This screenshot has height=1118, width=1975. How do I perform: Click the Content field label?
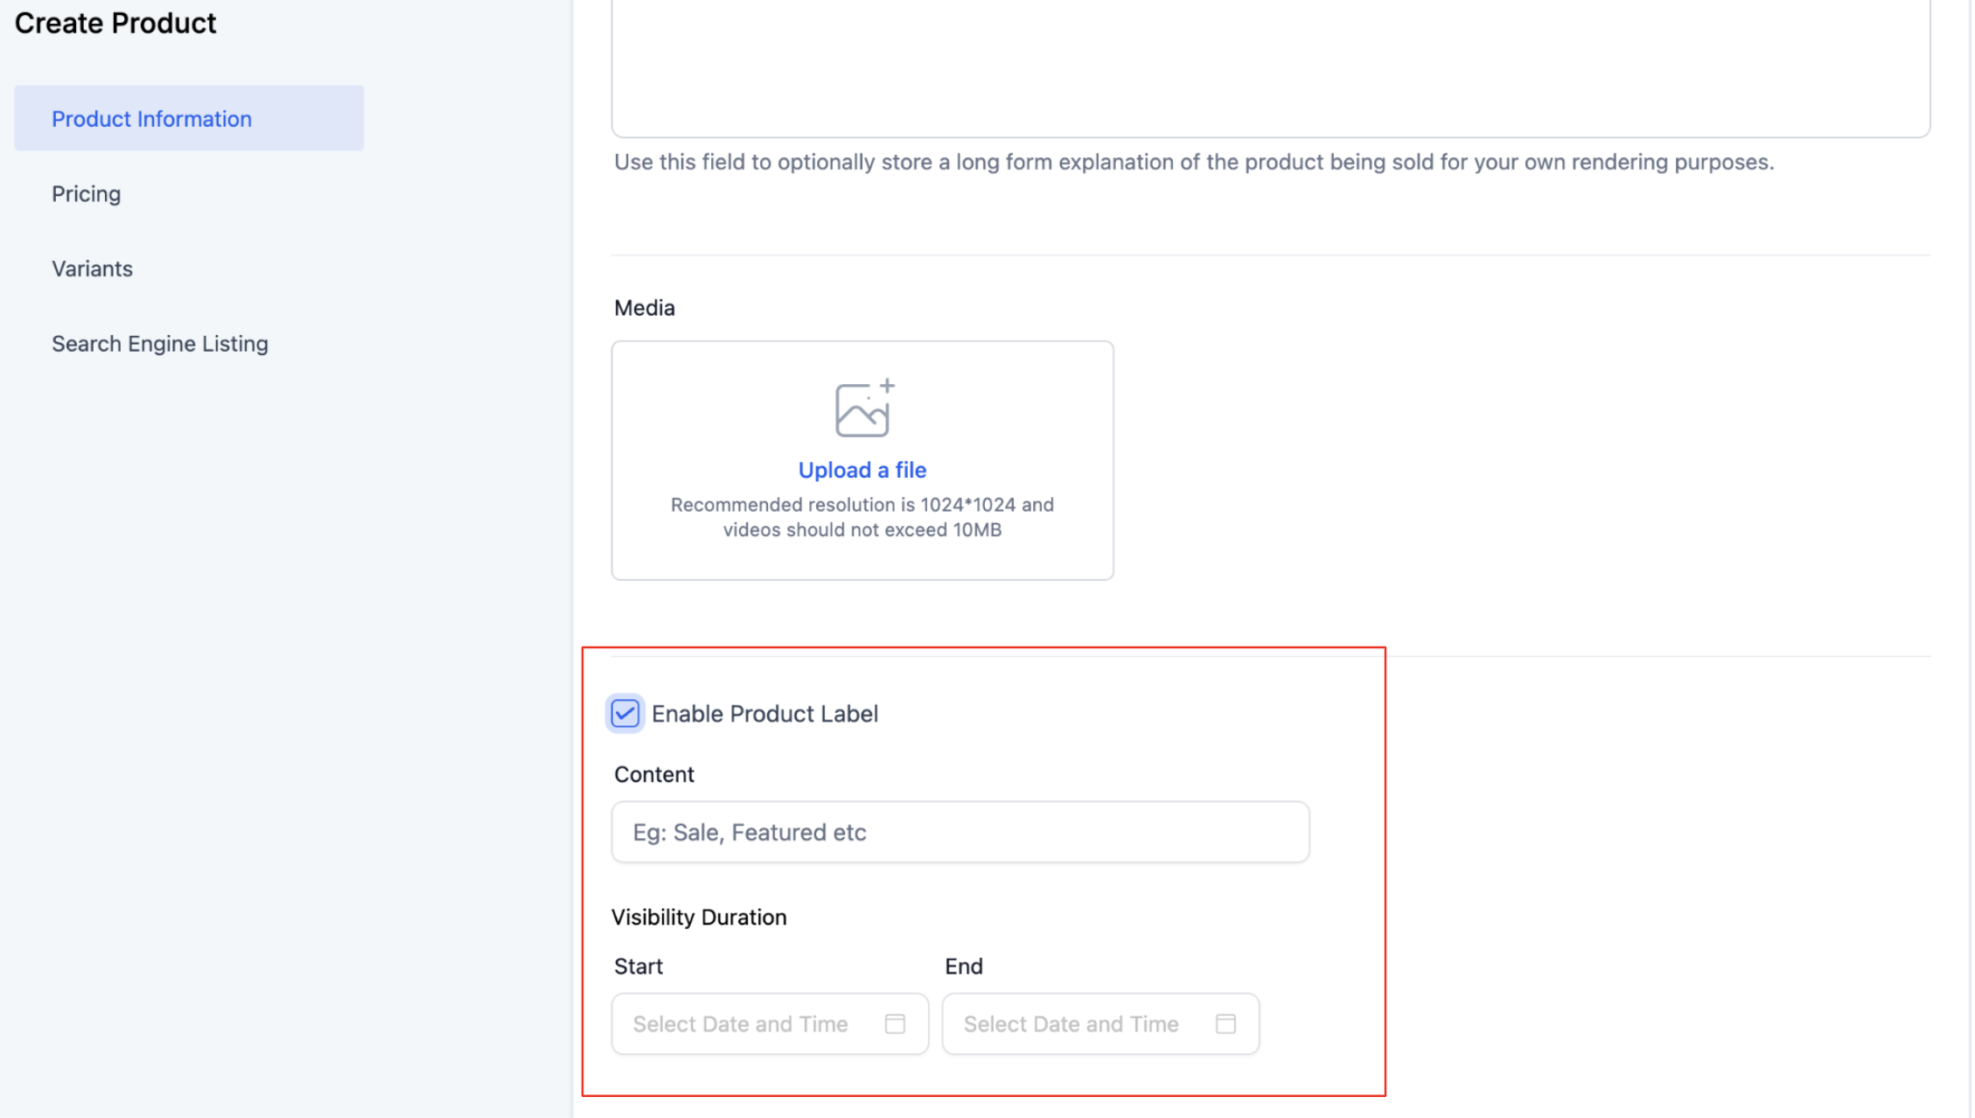pyautogui.click(x=653, y=774)
